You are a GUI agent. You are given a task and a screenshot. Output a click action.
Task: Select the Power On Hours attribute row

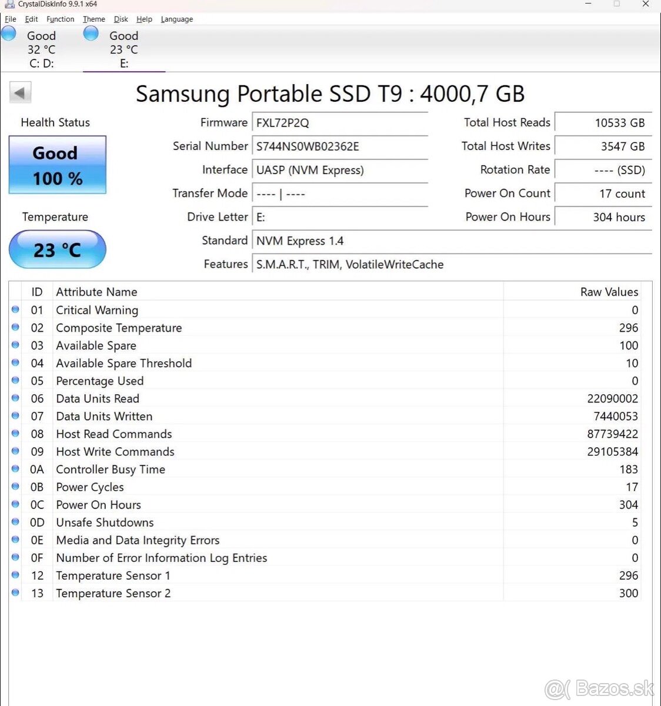click(325, 504)
